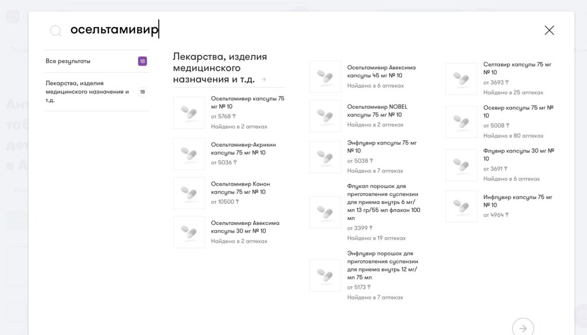This screenshot has width=587, height=335.
Task: Open 'Инфлувир капсулы 75 мг № 10'
Action: pos(518,201)
